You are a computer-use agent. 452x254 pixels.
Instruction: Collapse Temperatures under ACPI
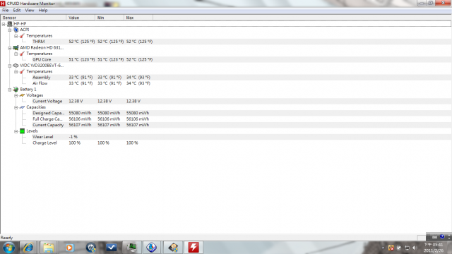click(16, 36)
